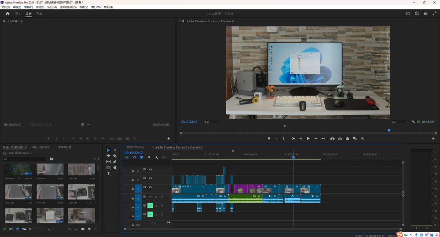Open Project panel hamburger menu
The height and width of the screenshot is (237, 440).
click(26, 147)
